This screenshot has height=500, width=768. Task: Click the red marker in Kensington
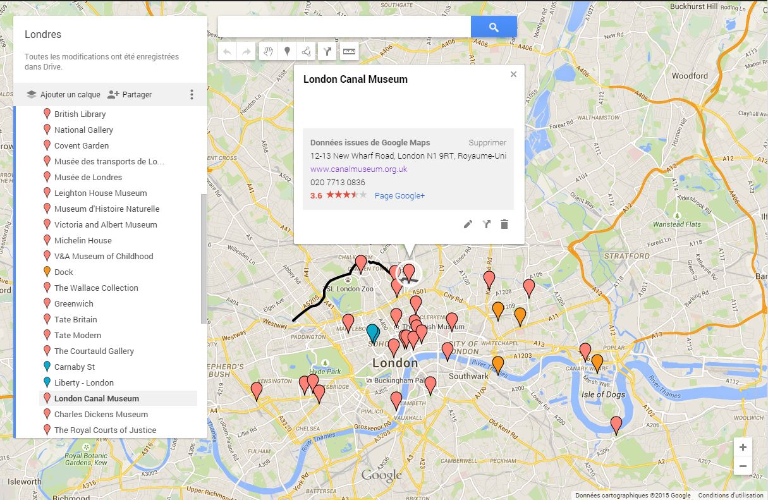pyautogui.click(x=256, y=390)
